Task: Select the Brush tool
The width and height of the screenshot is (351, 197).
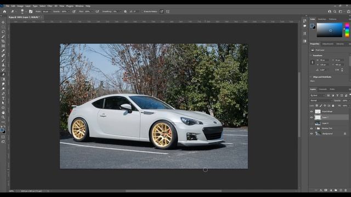Action: 3,60
